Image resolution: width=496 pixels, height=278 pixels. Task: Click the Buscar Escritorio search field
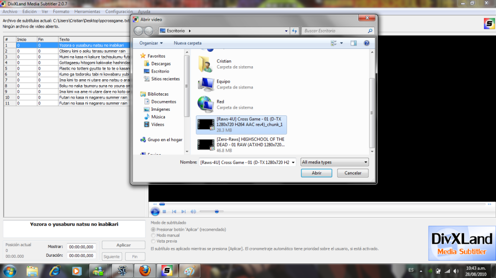click(x=334, y=30)
